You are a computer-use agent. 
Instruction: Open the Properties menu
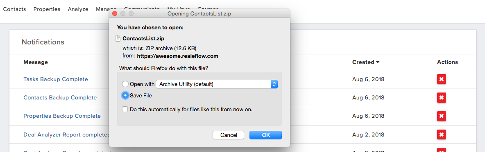[x=47, y=9]
